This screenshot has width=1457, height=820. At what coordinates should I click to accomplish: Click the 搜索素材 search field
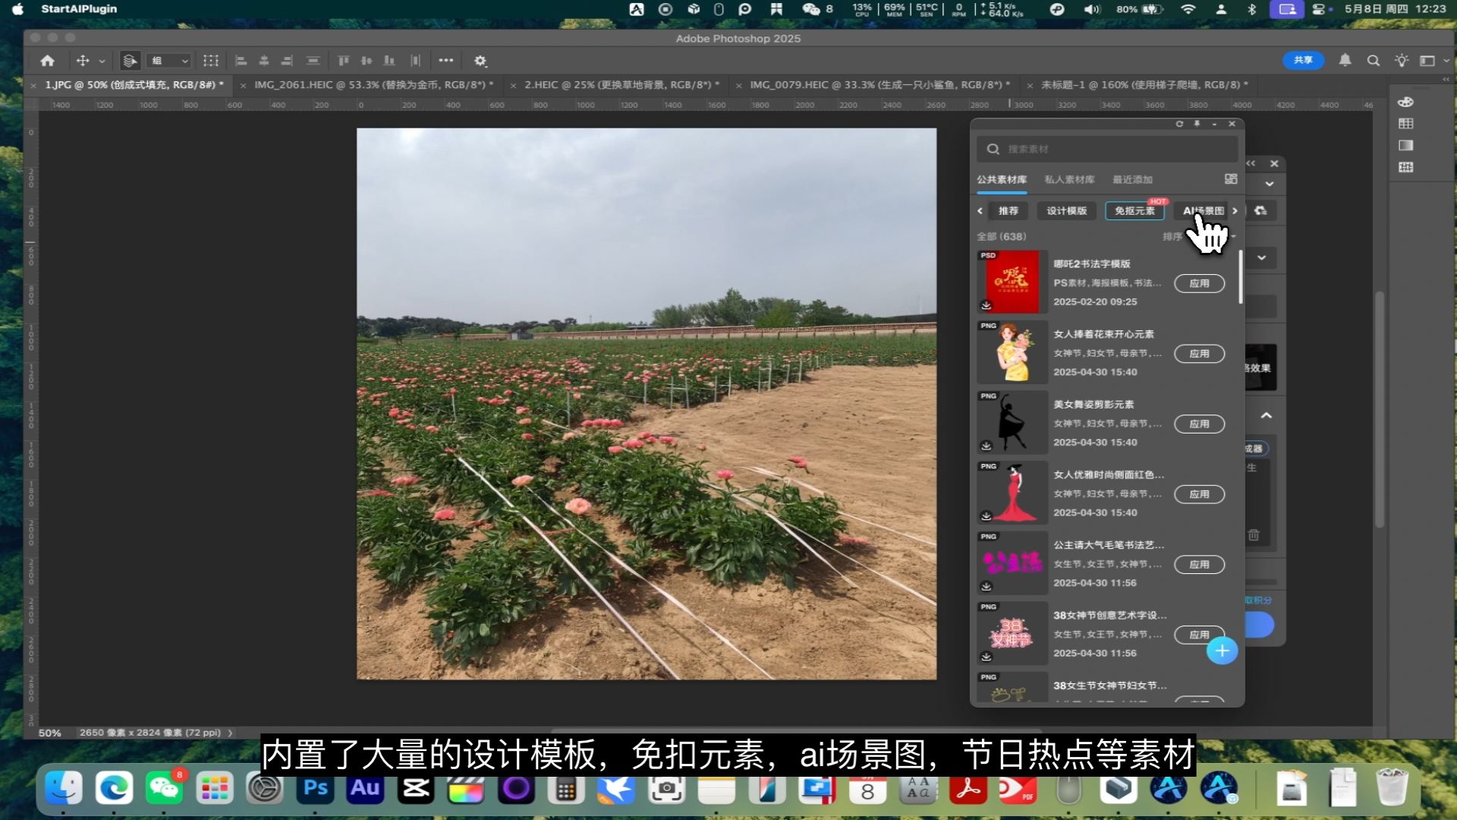pos(1108,150)
